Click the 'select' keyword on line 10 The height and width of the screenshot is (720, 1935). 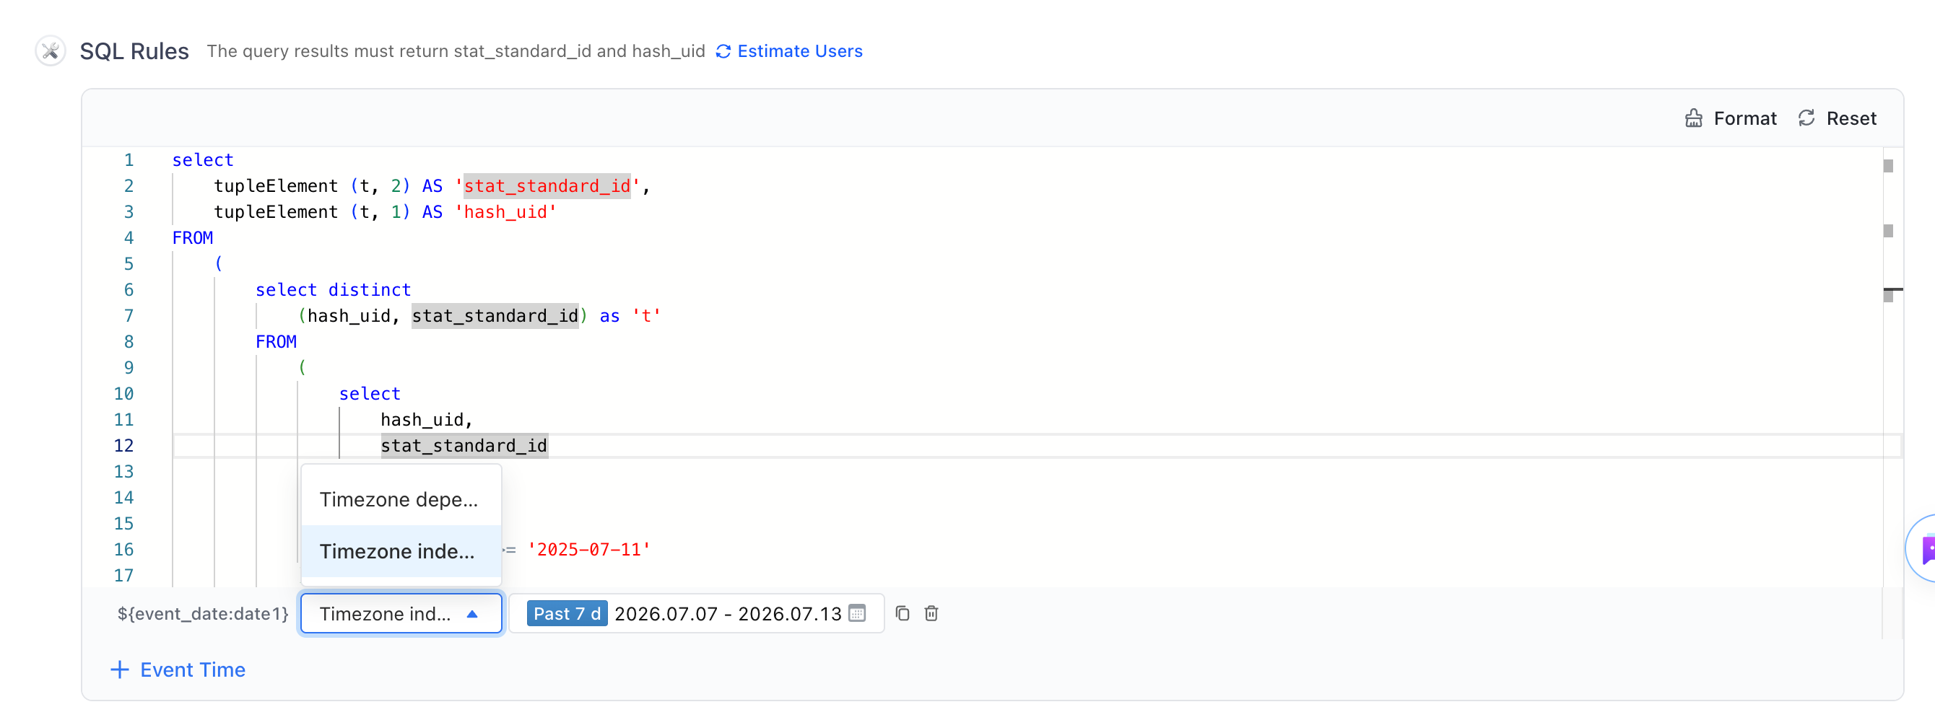pyautogui.click(x=370, y=393)
